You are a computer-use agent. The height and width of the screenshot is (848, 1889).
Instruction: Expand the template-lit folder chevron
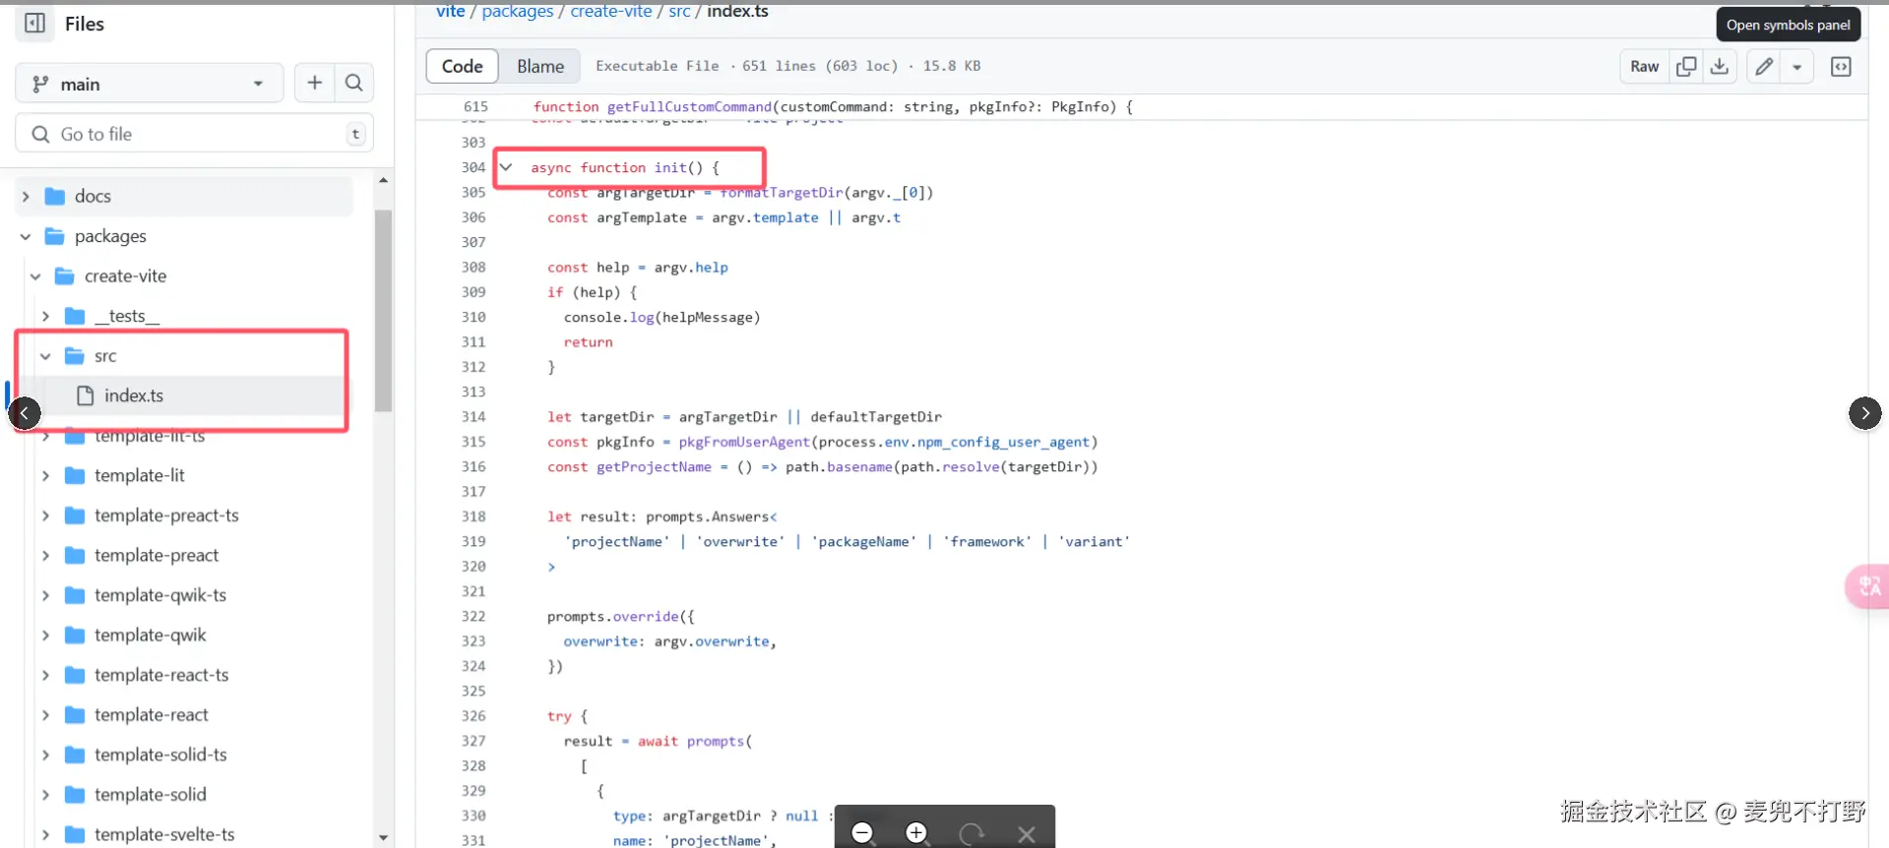pos(46,475)
